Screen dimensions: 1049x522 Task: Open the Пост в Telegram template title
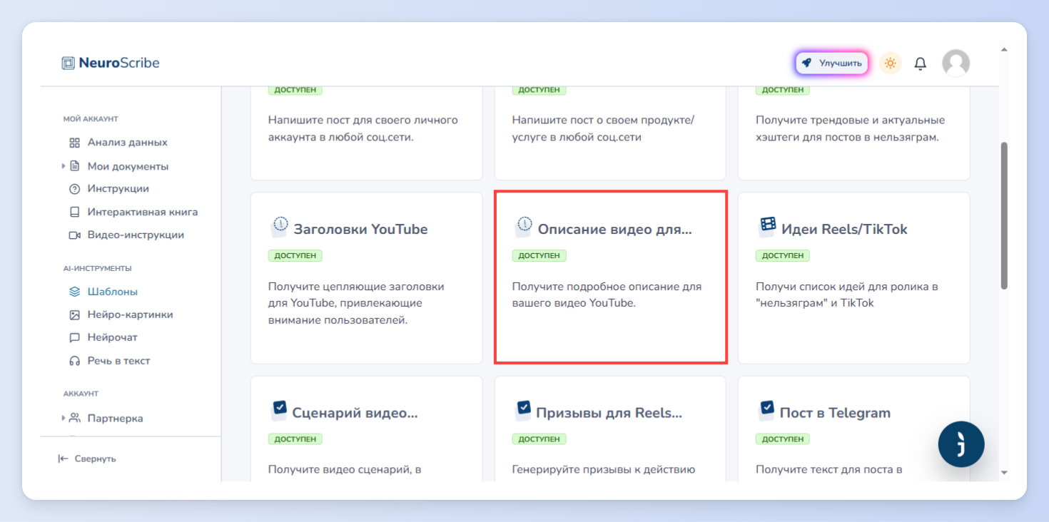point(835,413)
